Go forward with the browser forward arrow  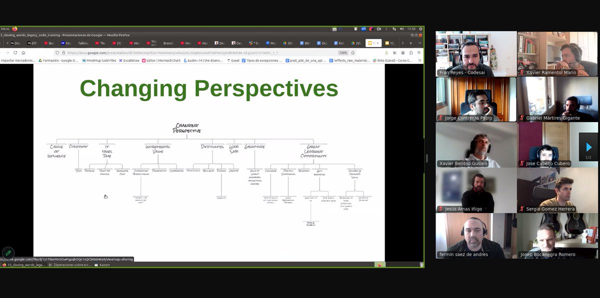7,52
